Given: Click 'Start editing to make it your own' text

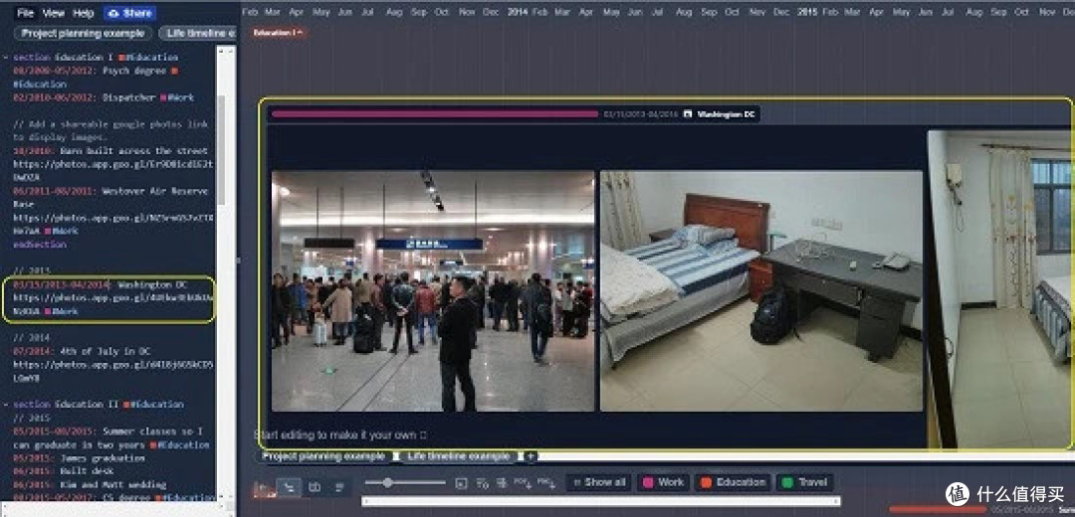Looking at the screenshot, I should click(x=340, y=434).
